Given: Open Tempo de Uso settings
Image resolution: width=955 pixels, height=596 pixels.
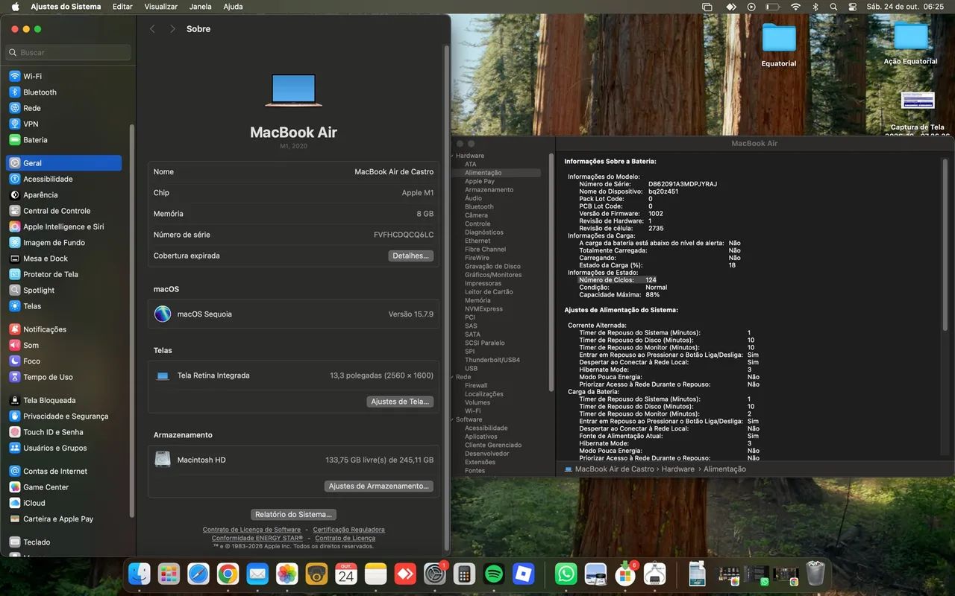Looking at the screenshot, I should pyautogui.click(x=63, y=377).
